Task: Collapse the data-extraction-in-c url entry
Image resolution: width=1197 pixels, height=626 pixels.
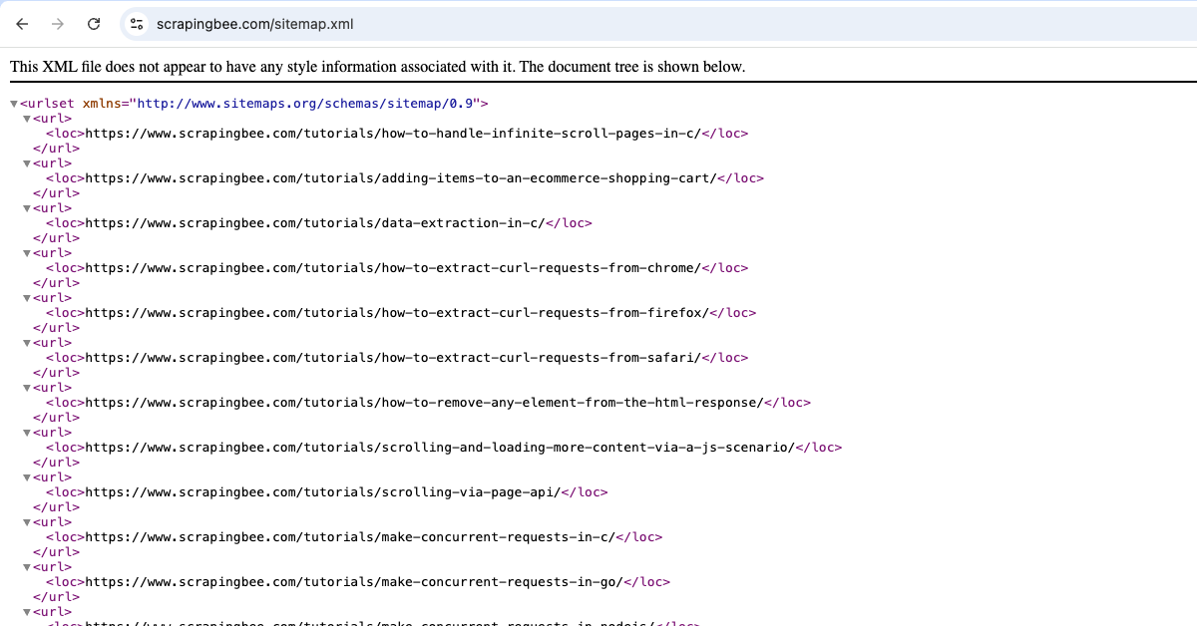Action: click(x=27, y=207)
